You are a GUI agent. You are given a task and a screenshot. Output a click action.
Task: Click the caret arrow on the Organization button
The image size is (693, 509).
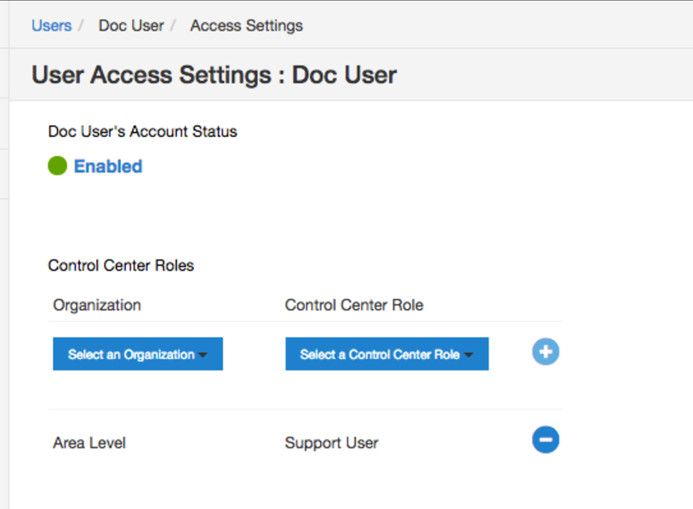203,355
